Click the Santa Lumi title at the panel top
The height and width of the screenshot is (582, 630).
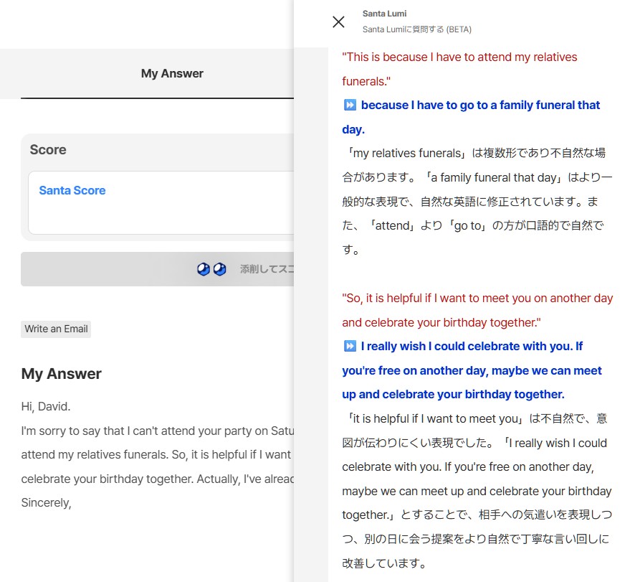pos(384,13)
